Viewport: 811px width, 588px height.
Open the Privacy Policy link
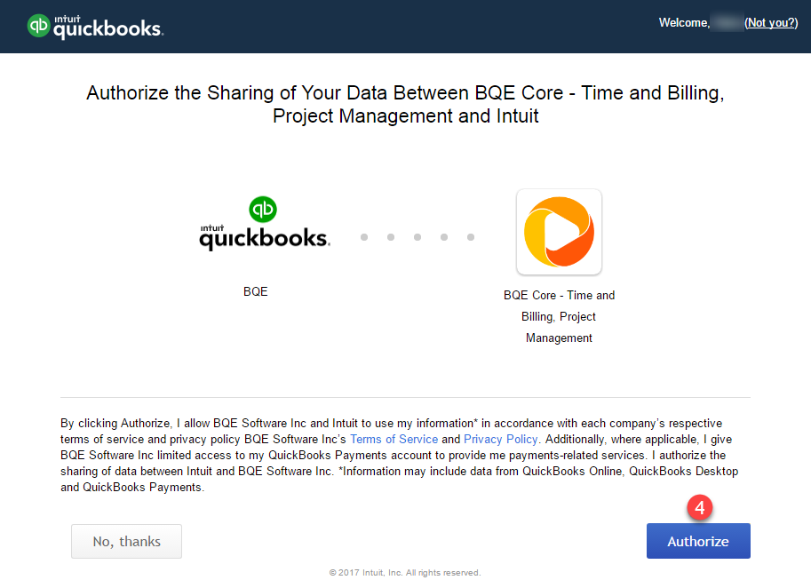point(500,439)
